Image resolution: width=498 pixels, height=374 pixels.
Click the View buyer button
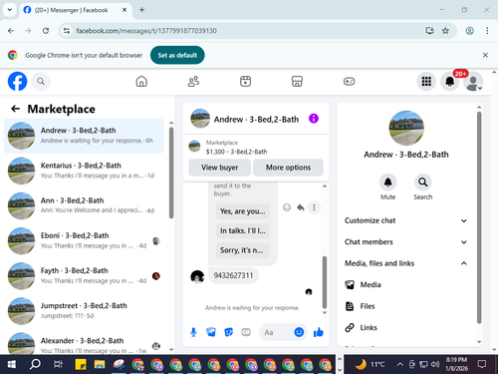click(219, 168)
